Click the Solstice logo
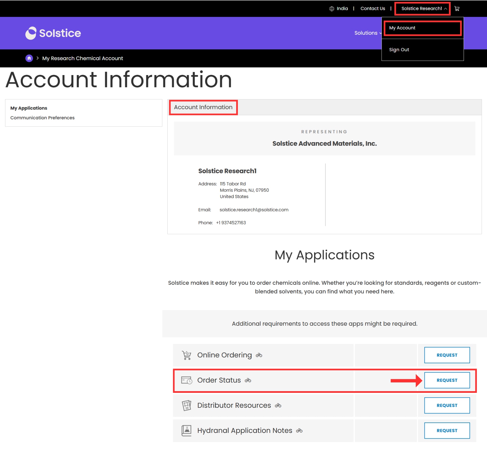The width and height of the screenshot is (487, 449). (x=53, y=33)
